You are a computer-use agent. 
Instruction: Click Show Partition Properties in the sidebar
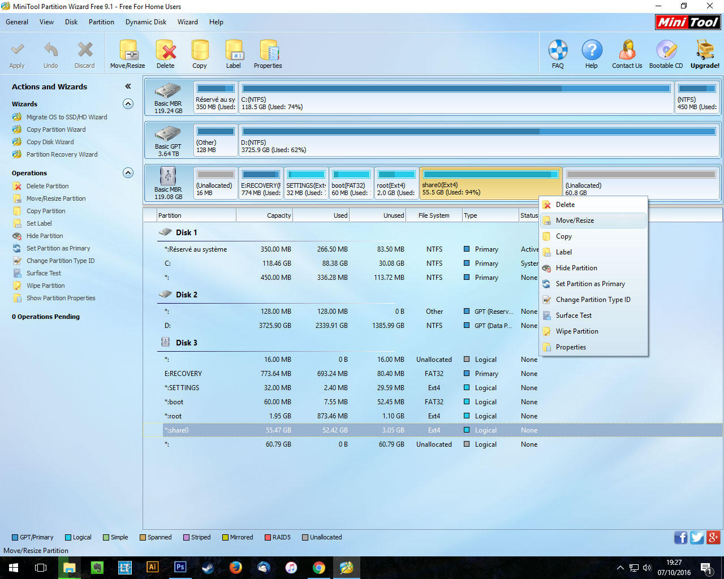(61, 298)
